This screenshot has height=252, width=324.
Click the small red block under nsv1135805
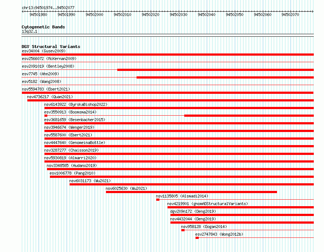tap(158, 200)
